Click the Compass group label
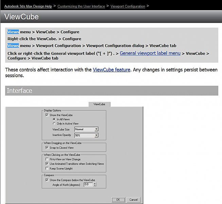This screenshot has height=204, width=222. point(49,175)
